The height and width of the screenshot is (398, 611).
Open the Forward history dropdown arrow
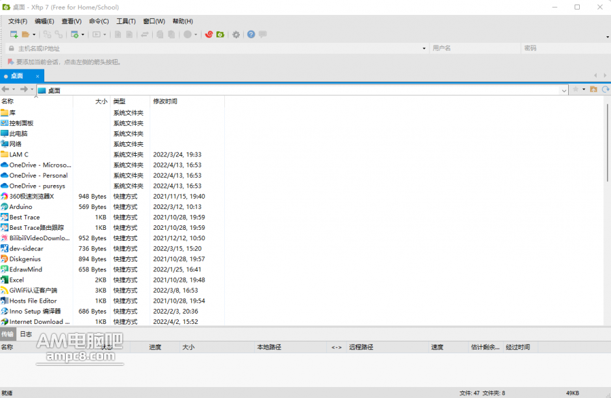[32, 90]
